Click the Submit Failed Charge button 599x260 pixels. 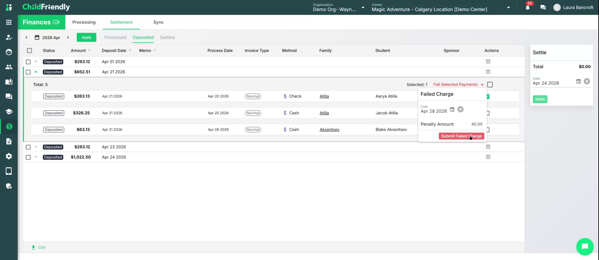[461, 136]
